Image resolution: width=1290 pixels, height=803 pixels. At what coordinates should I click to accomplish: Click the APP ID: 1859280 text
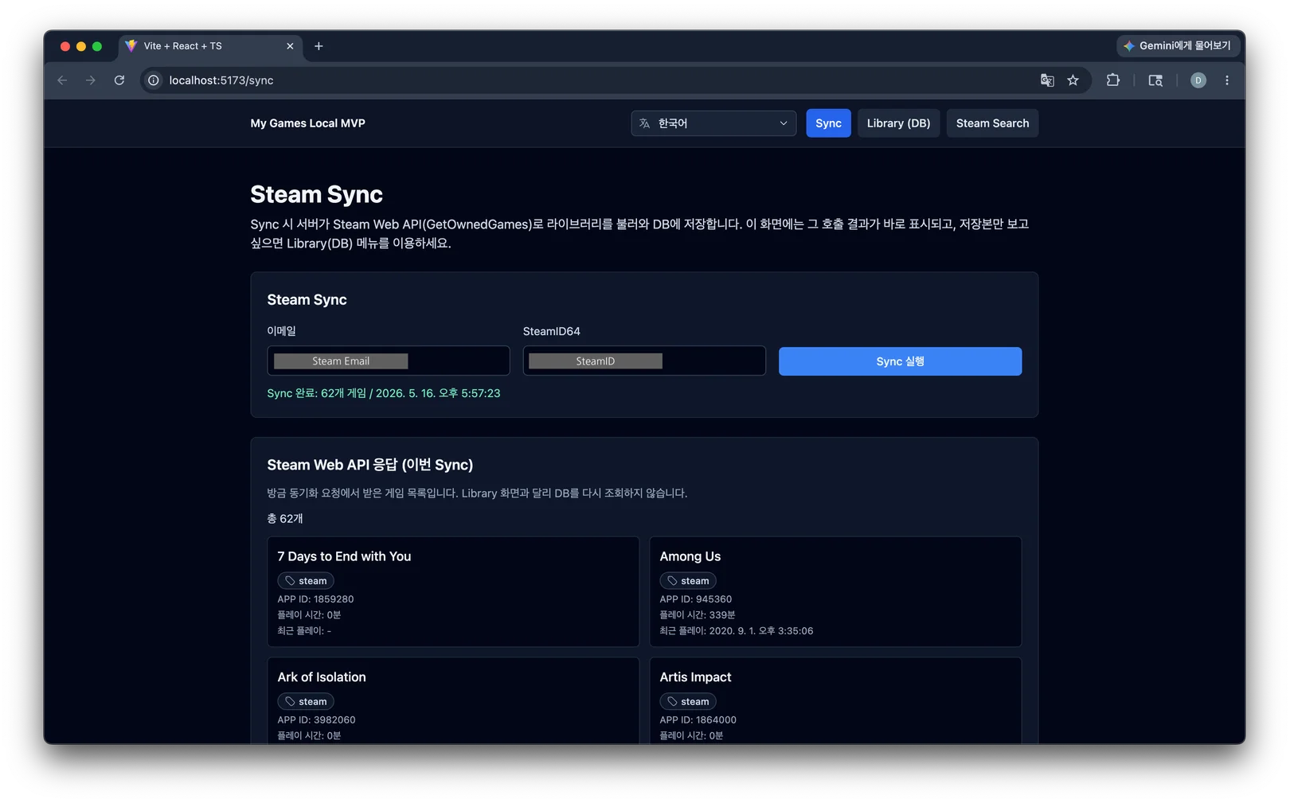coord(315,599)
